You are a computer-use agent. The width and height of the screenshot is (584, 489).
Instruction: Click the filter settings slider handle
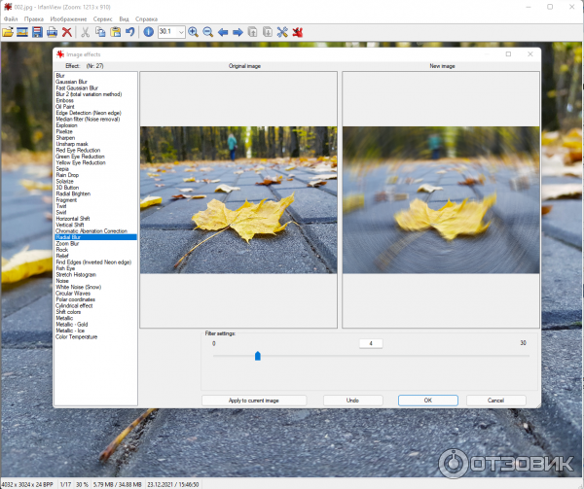pos(258,356)
